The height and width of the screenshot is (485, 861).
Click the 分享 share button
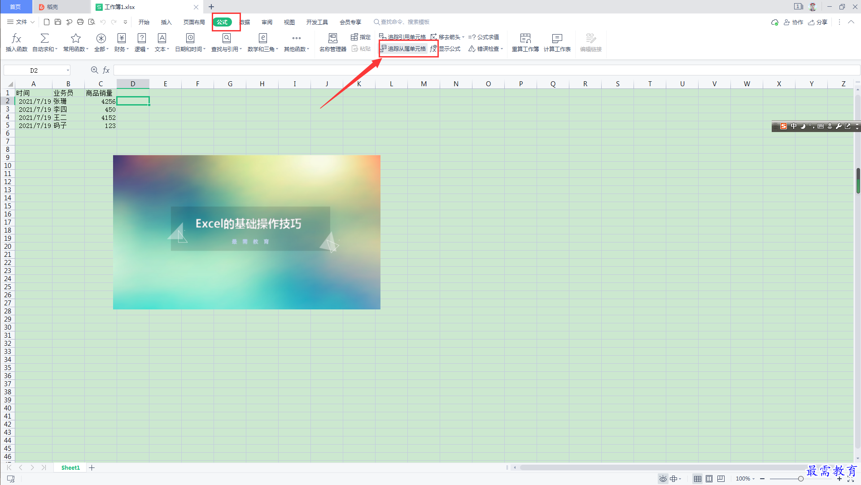[x=817, y=22]
